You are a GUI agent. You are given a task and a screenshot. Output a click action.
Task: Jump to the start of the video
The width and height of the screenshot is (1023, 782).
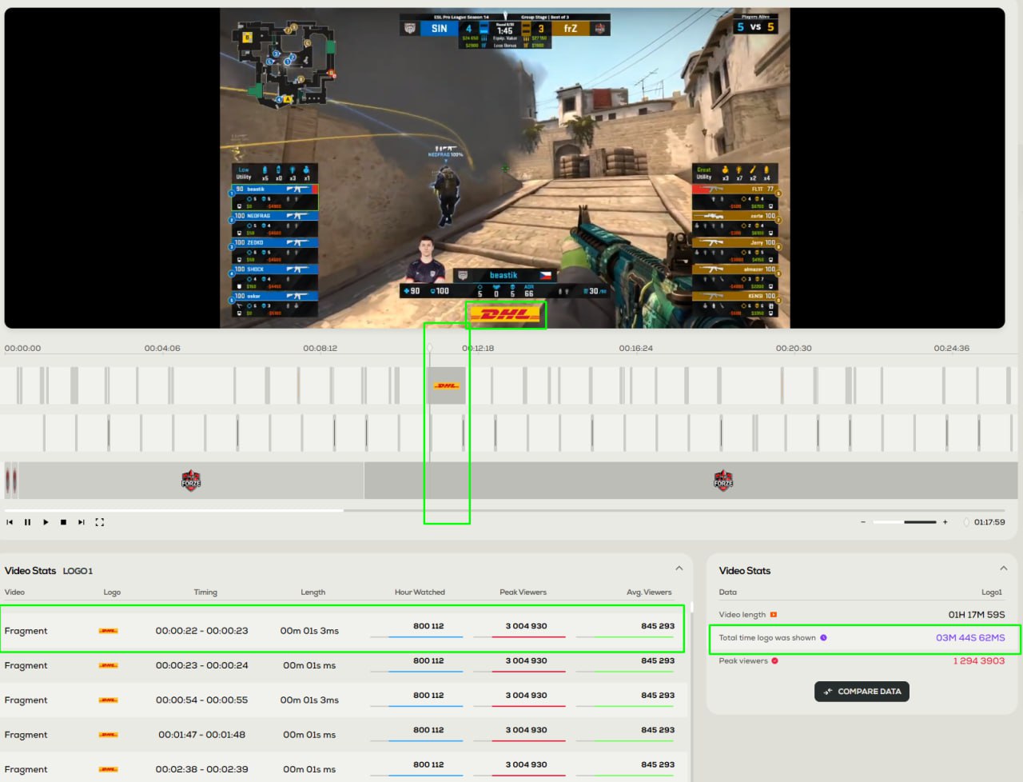click(x=10, y=522)
